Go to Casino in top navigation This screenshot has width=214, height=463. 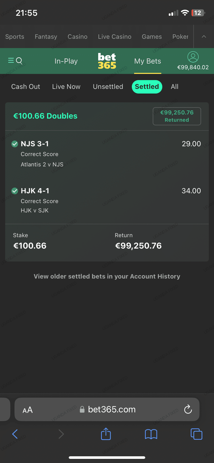(x=78, y=37)
